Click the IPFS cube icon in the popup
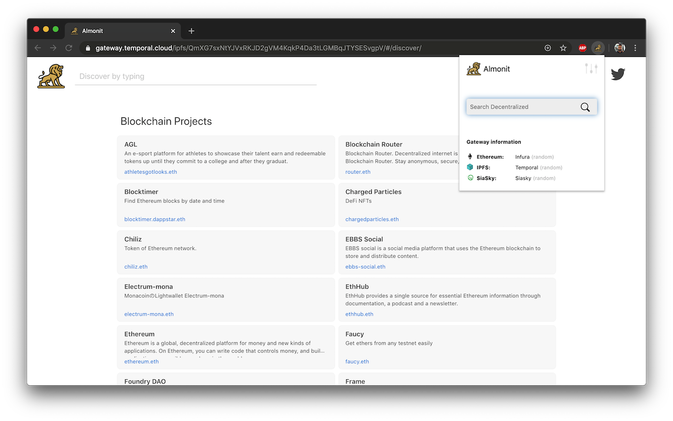This screenshot has height=421, width=673. point(470,167)
